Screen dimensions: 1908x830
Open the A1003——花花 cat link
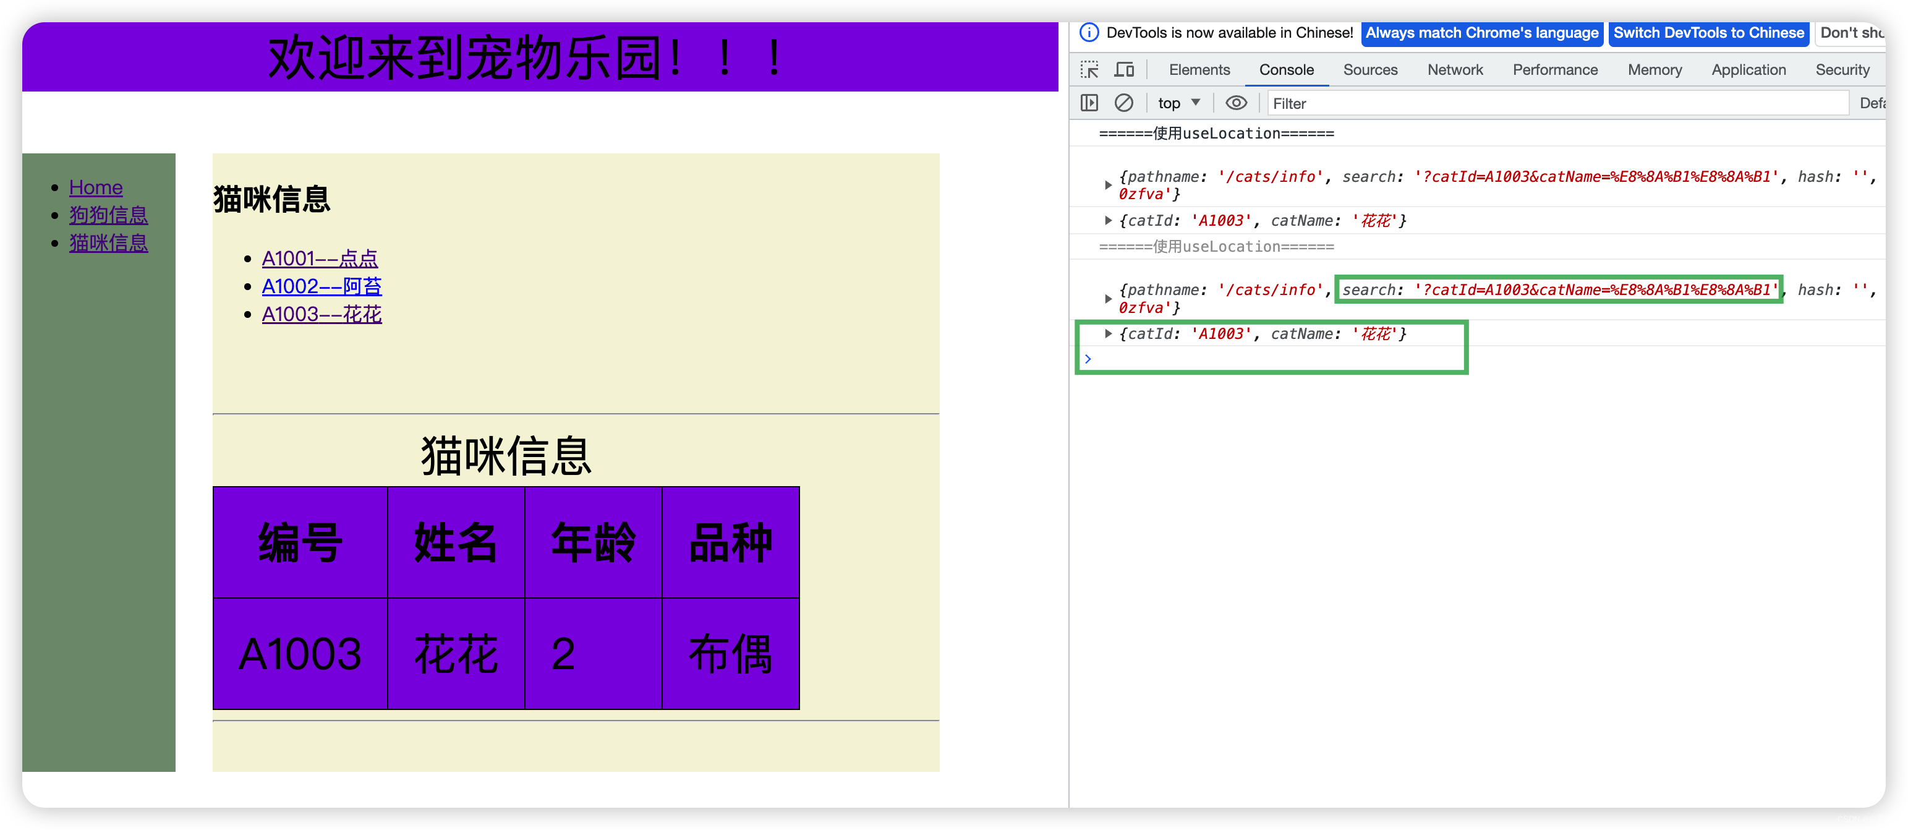(x=322, y=314)
